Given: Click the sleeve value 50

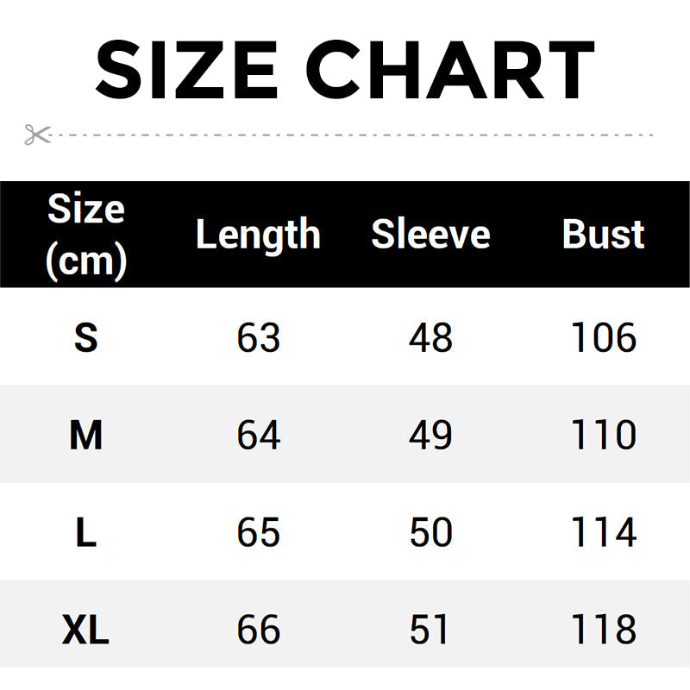Looking at the screenshot, I should [430, 532].
